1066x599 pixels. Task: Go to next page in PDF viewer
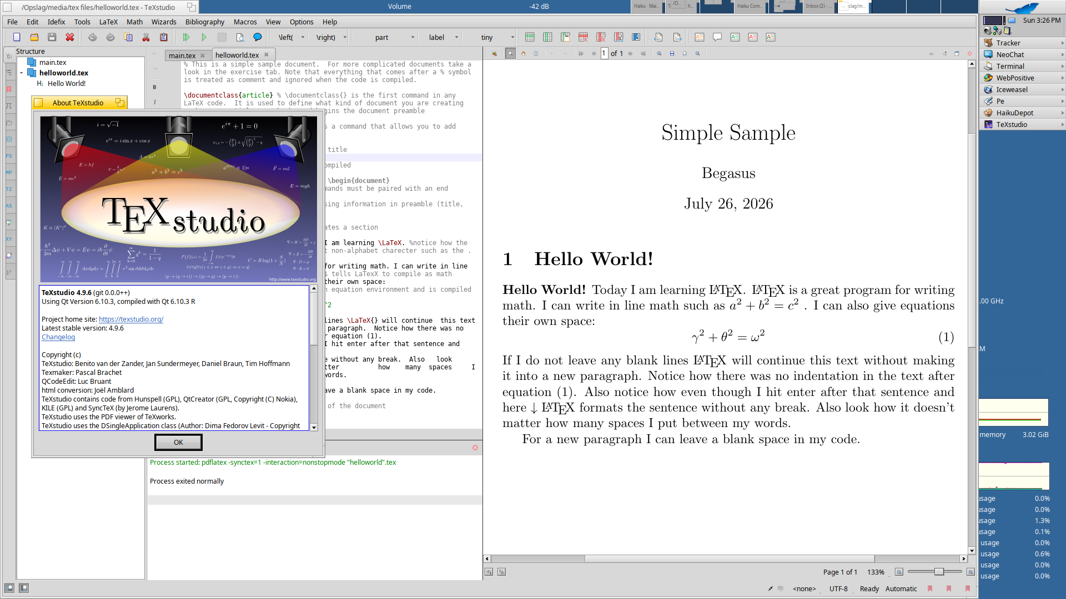coord(630,54)
